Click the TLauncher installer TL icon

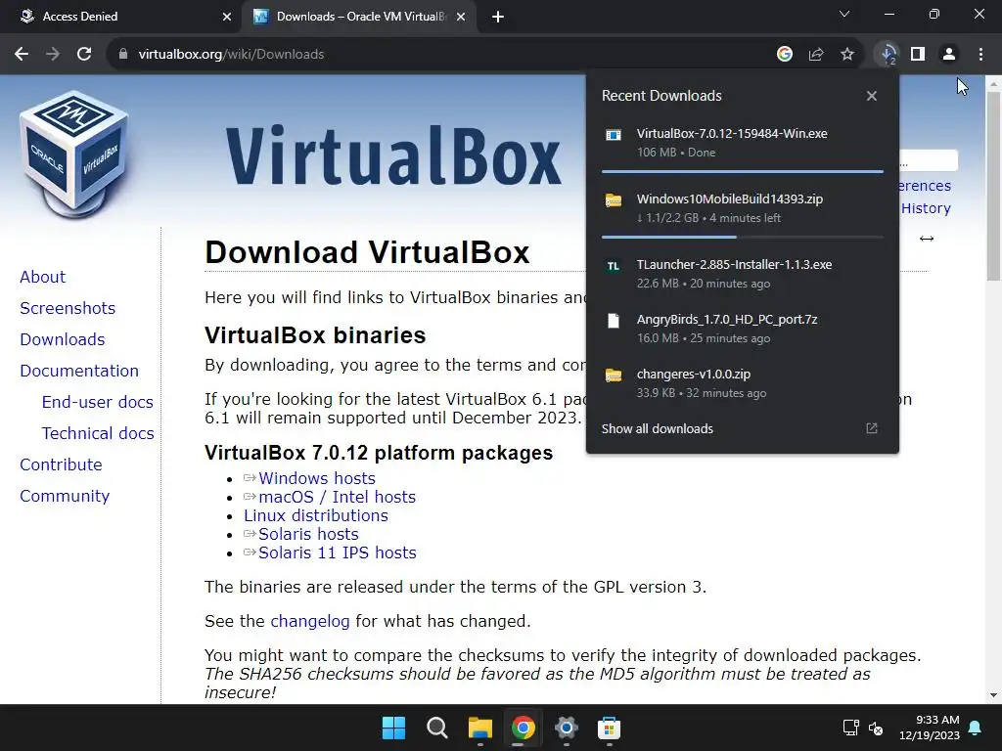[x=614, y=266]
